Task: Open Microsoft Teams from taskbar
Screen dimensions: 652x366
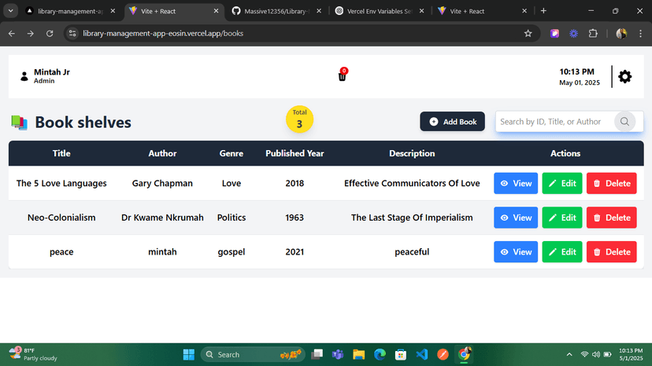Action: (x=338, y=354)
